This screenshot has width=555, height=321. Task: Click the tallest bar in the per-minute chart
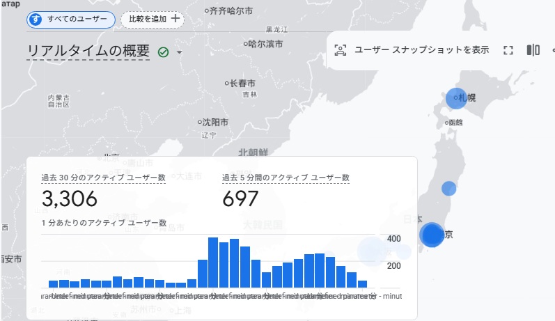214,263
